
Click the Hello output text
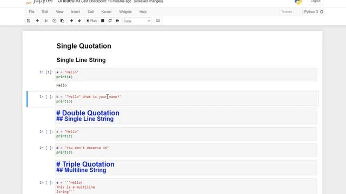(x=62, y=85)
